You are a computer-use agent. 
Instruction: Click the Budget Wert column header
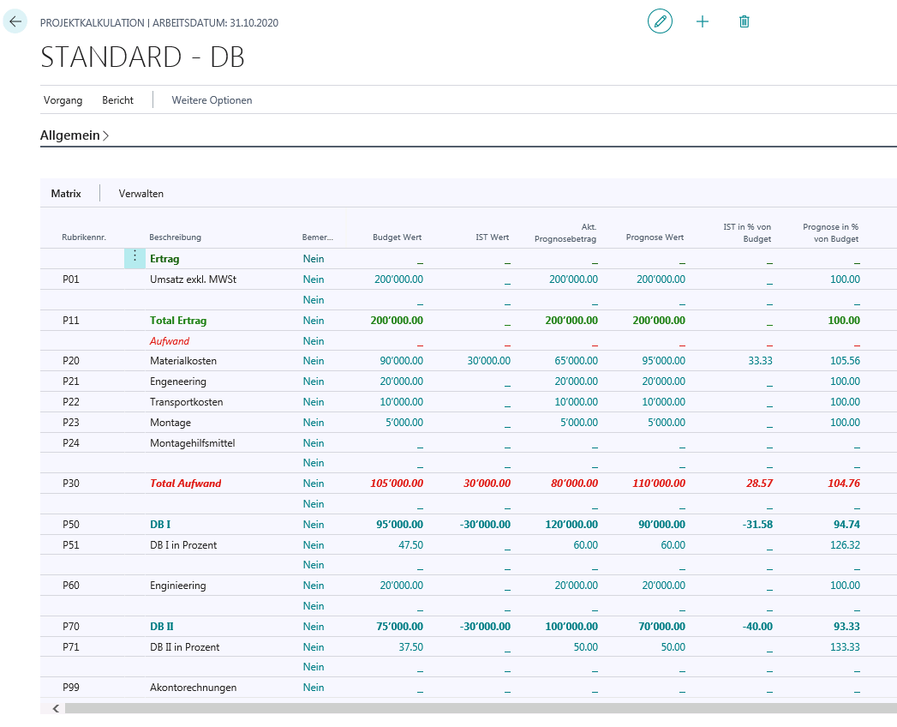pyautogui.click(x=397, y=237)
